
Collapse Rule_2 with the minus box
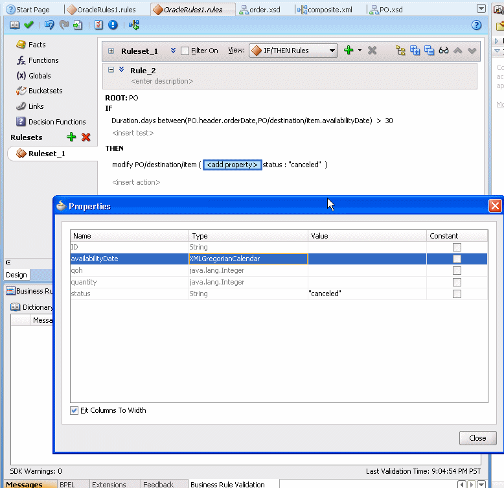[x=111, y=70]
